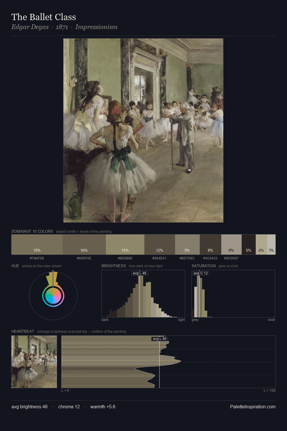Visit the PaletteInspiration.com link
This screenshot has height=431, width=287.
point(253,407)
